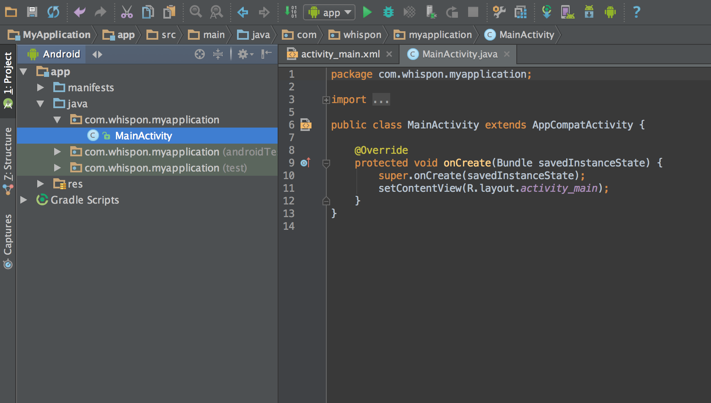The height and width of the screenshot is (403, 711).
Task: Open the AVD Manager icon
Action: (x=568, y=12)
